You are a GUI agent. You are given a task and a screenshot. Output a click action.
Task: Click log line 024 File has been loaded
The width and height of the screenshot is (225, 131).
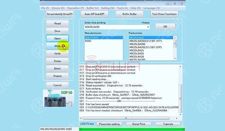(x=123, y=110)
